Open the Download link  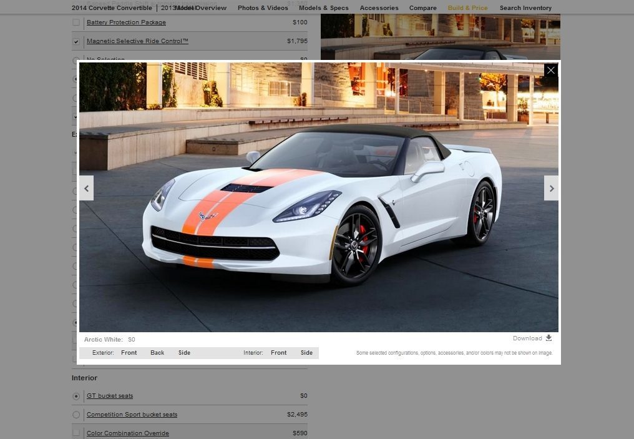point(527,338)
